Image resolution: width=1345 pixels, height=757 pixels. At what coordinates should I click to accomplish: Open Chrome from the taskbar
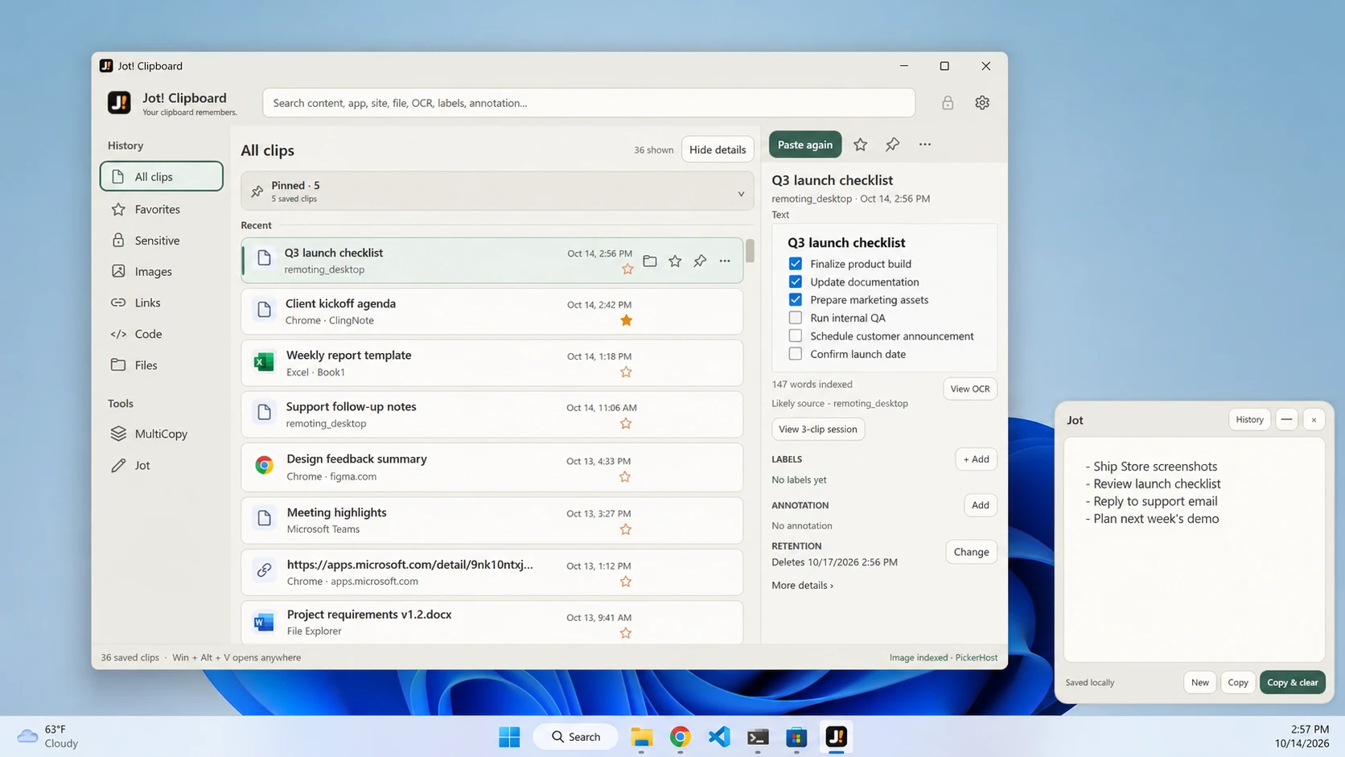tap(681, 737)
